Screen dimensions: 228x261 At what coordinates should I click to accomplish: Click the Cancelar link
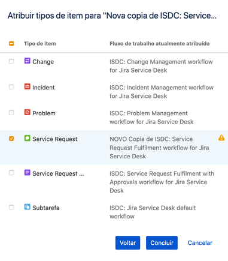pyautogui.click(x=200, y=243)
